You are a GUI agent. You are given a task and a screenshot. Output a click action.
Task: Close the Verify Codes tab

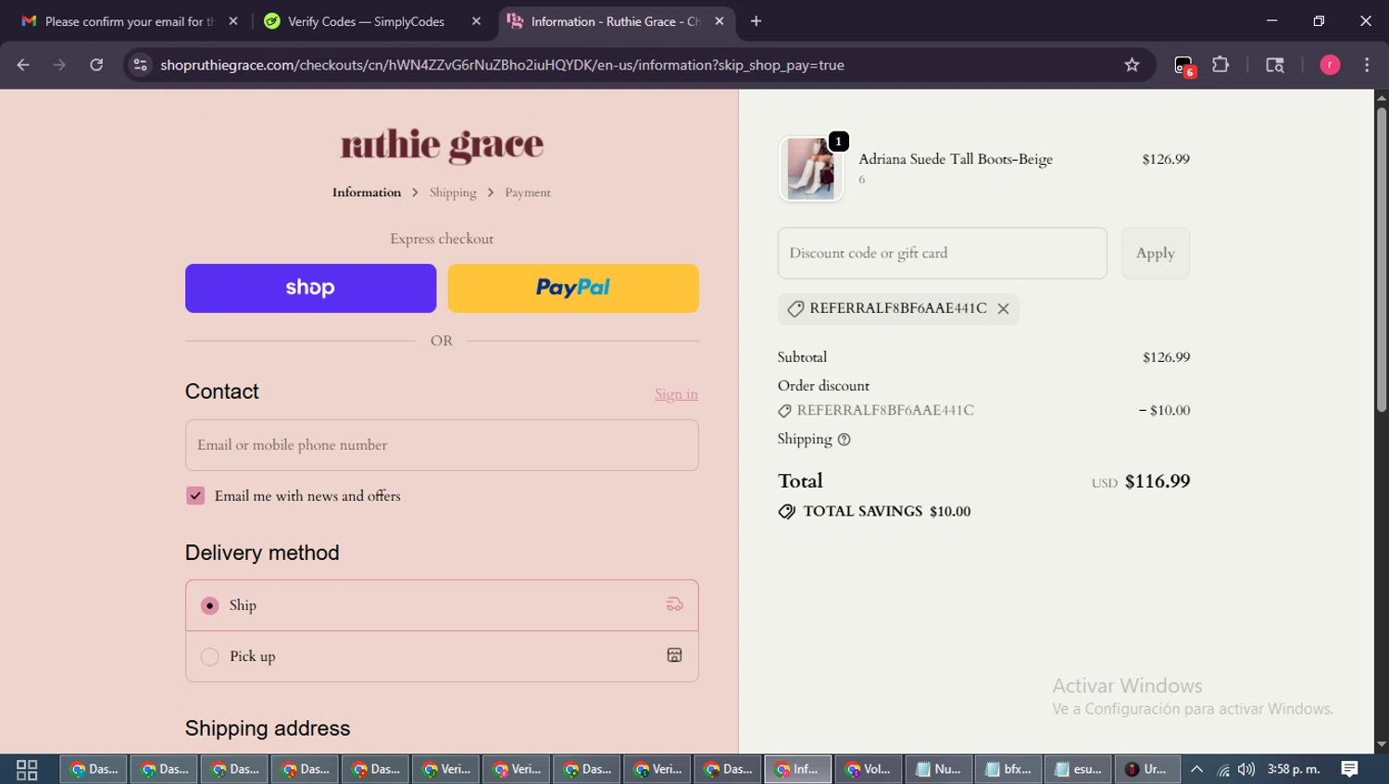[476, 21]
